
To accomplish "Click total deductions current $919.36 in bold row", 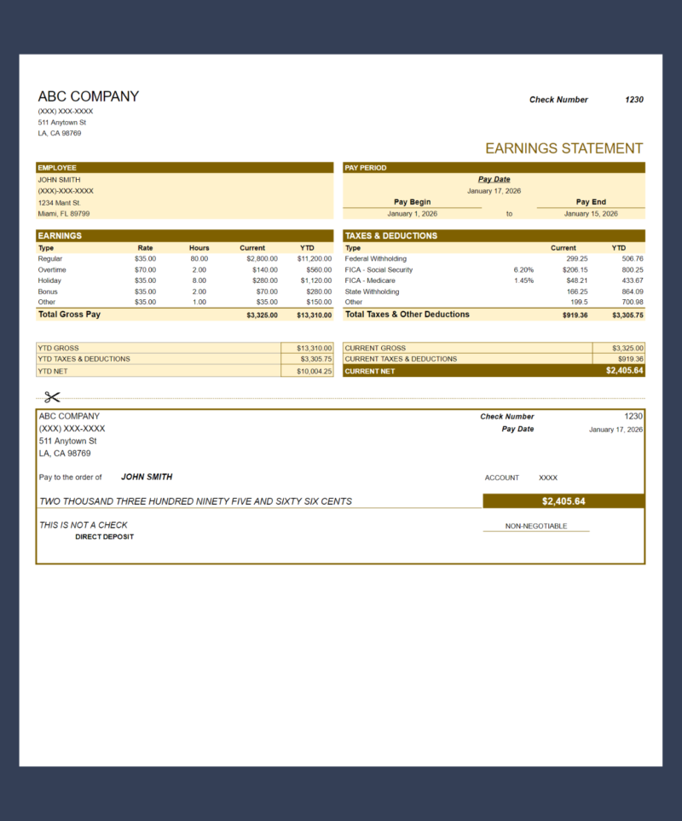I will click(575, 315).
